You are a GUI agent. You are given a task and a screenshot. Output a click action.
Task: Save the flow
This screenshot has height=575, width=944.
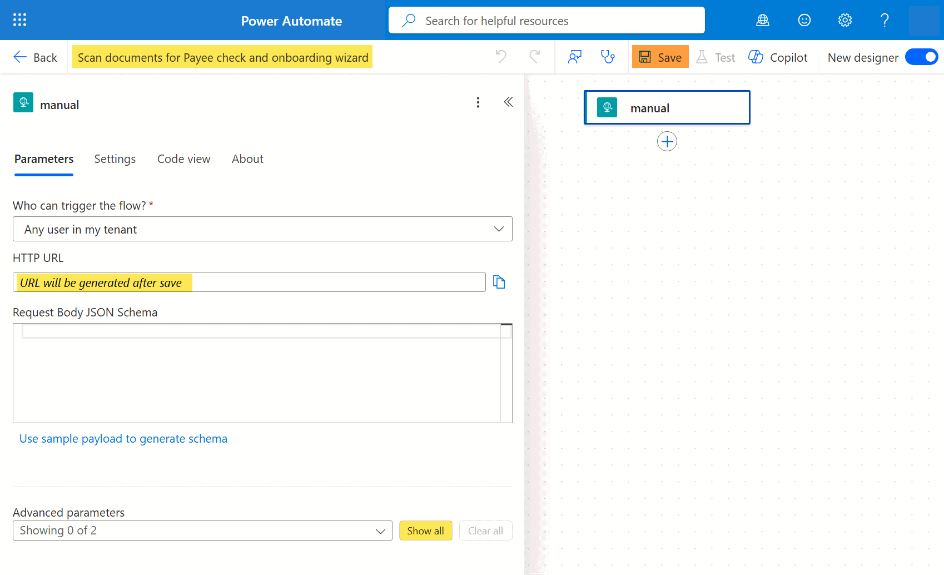coord(660,57)
